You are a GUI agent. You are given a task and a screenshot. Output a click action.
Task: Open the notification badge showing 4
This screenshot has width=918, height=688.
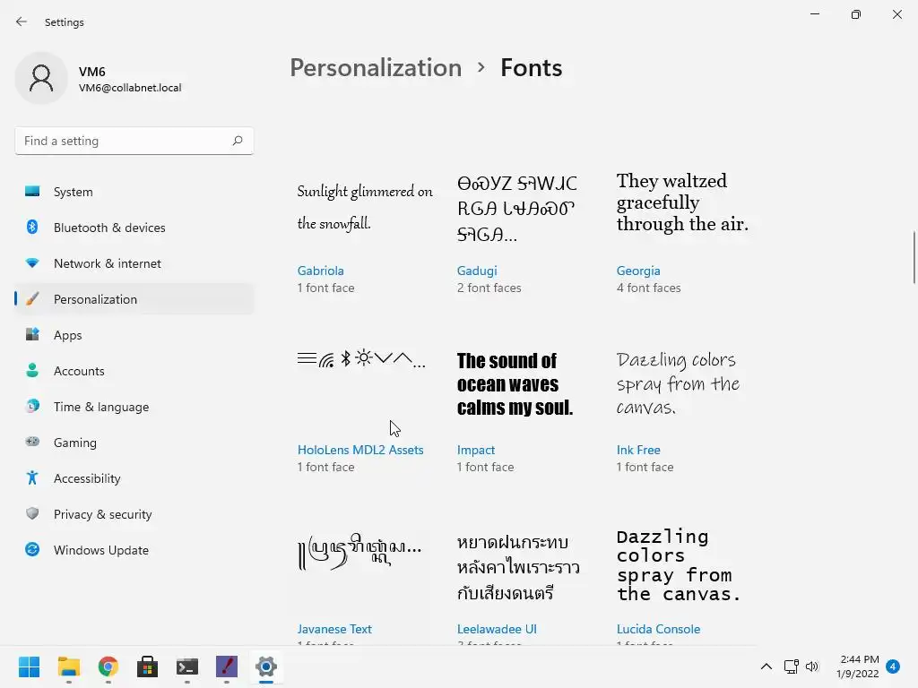[x=893, y=666]
